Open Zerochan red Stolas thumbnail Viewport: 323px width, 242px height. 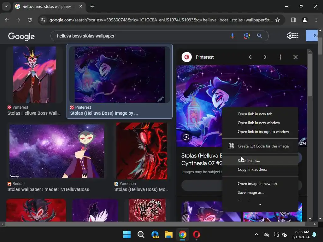[x=142, y=151]
